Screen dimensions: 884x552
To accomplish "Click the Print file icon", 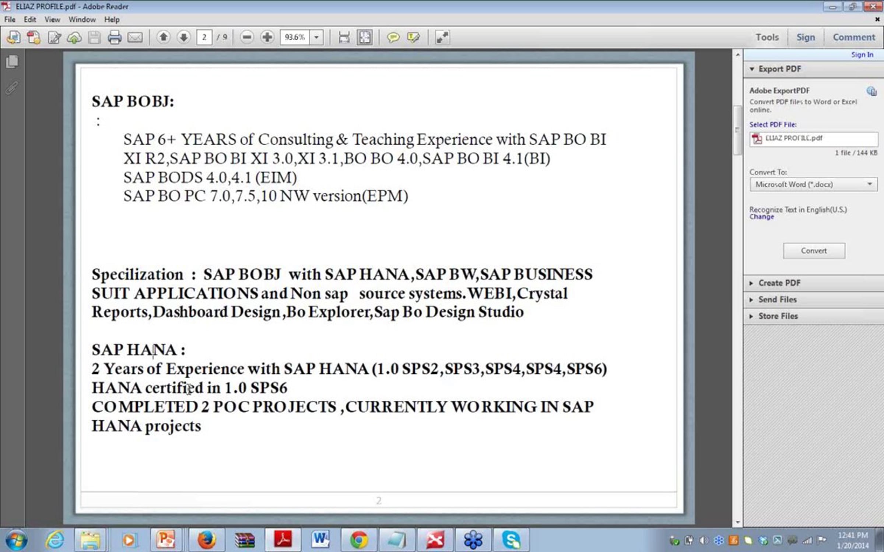I will pyautogui.click(x=114, y=37).
